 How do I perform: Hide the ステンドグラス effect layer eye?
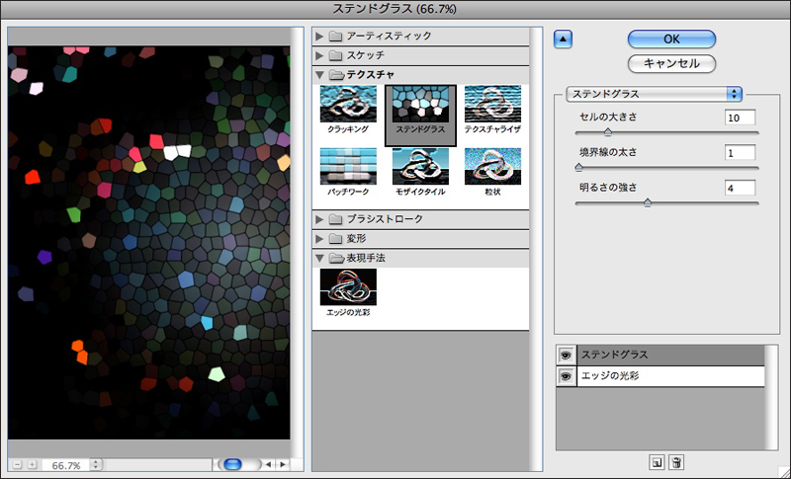pos(566,355)
